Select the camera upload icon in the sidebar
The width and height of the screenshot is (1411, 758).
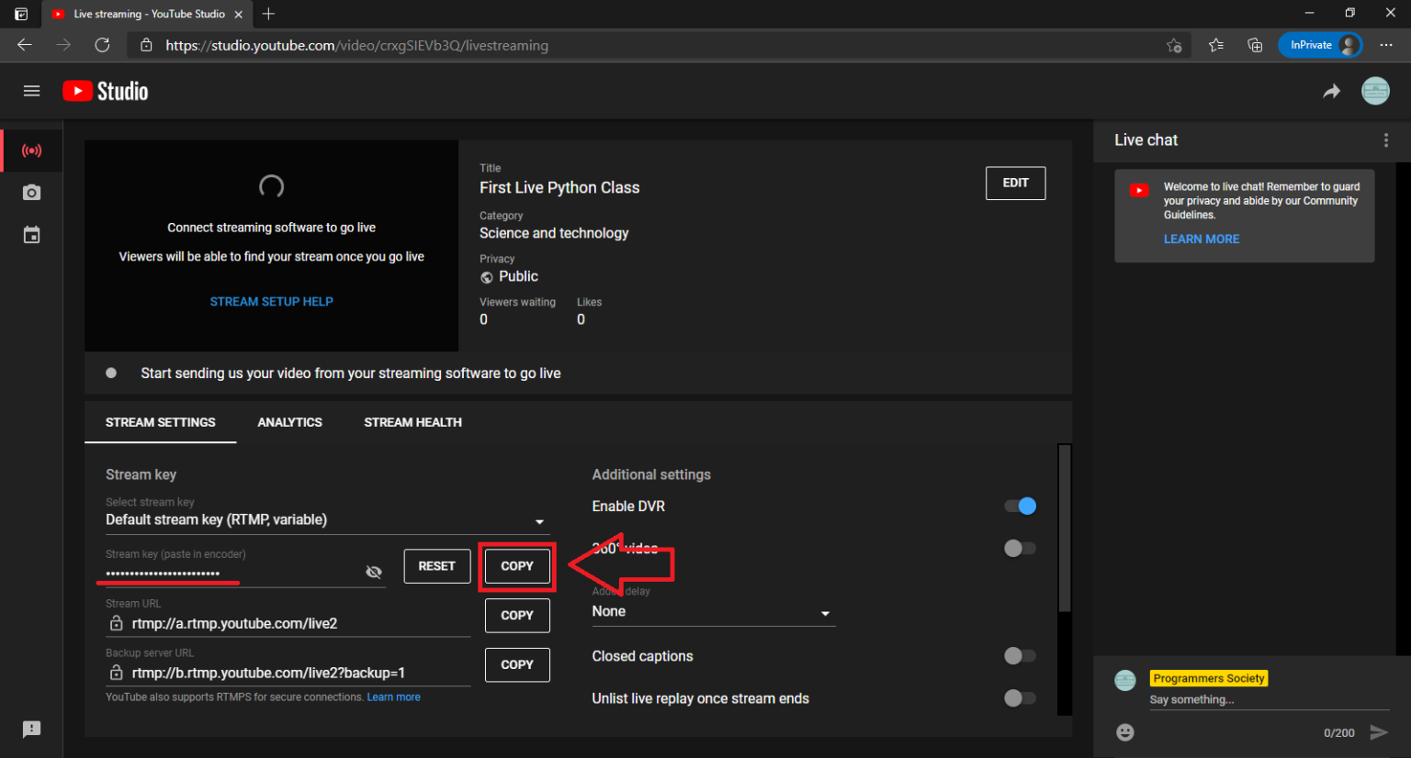(x=31, y=193)
